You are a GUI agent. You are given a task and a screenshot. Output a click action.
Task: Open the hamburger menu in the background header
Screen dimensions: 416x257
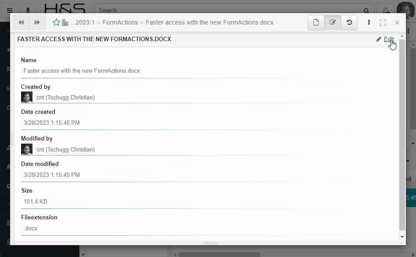click(10, 11)
